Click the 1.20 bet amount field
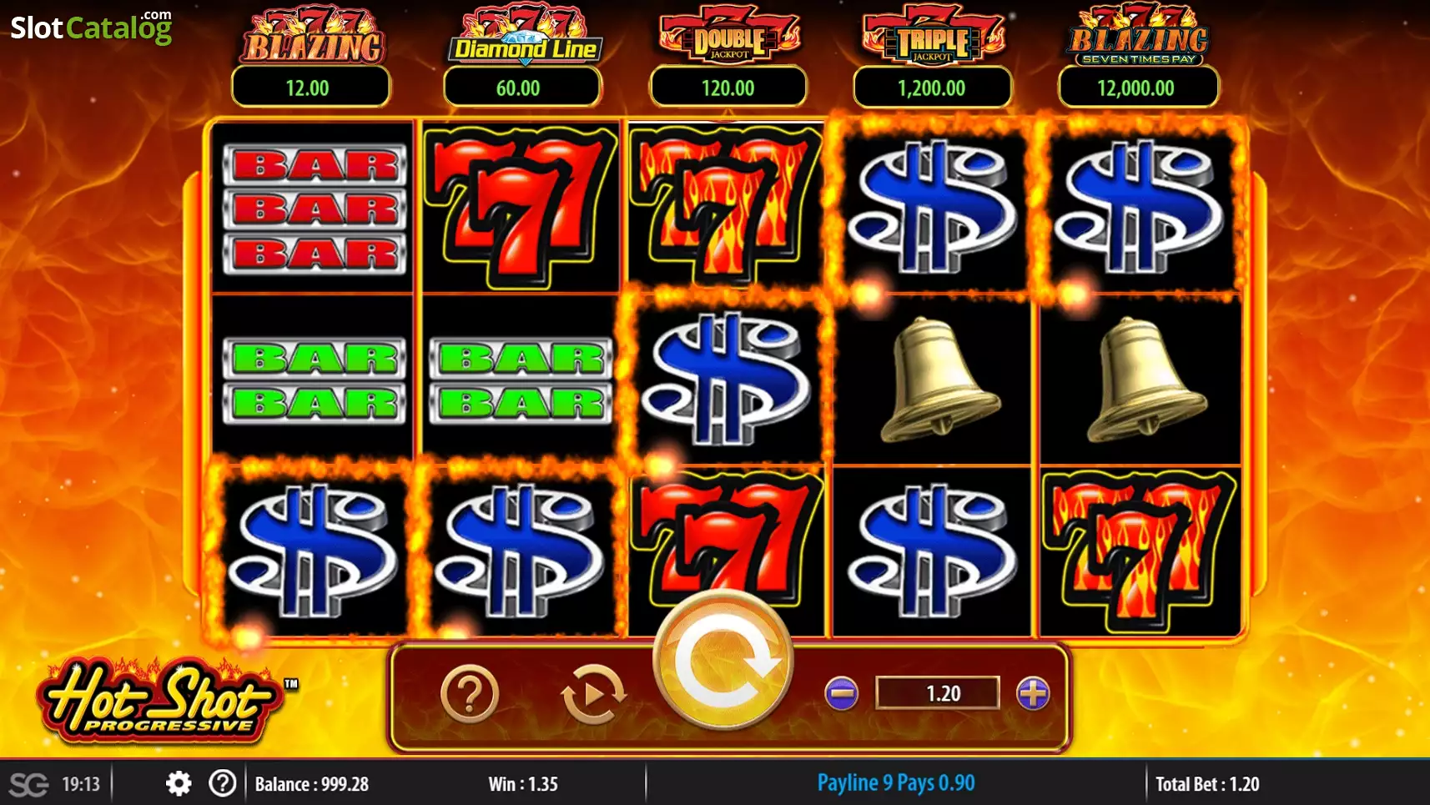The height and width of the screenshot is (805, 1430). pos(937,693)
